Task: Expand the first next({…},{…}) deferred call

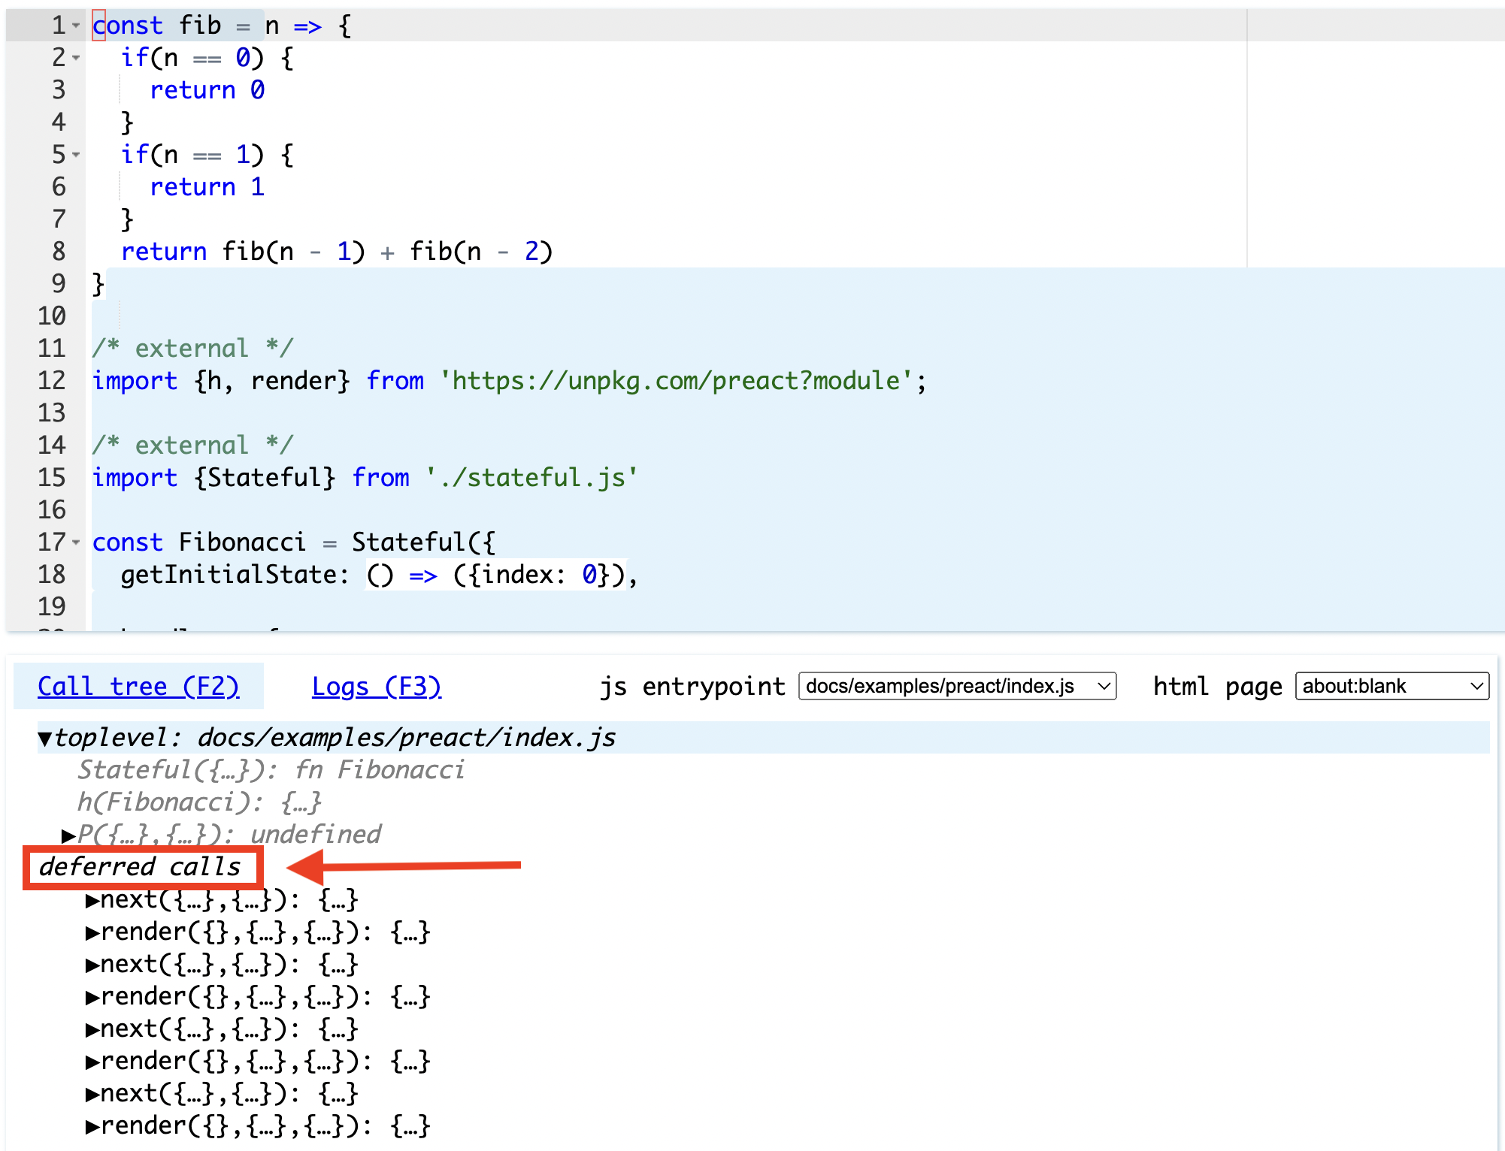Action: pyautogui.click(x=92, y=900)
